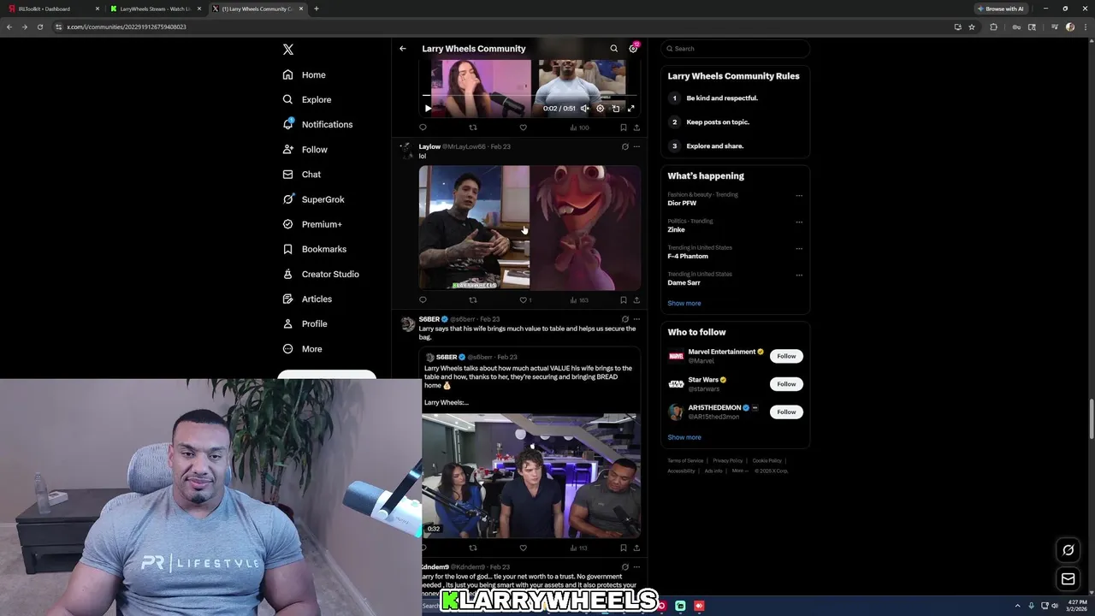Click Browse with AI button
1095x616 pixels.
click(x=1000, y=9)
